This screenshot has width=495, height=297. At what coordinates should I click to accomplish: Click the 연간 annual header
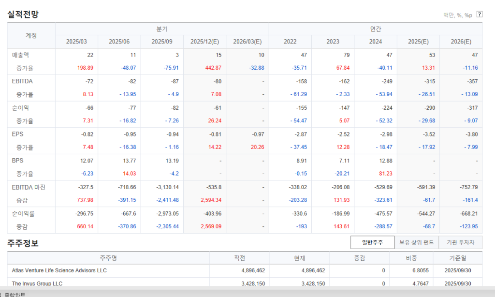click(376, 29)
